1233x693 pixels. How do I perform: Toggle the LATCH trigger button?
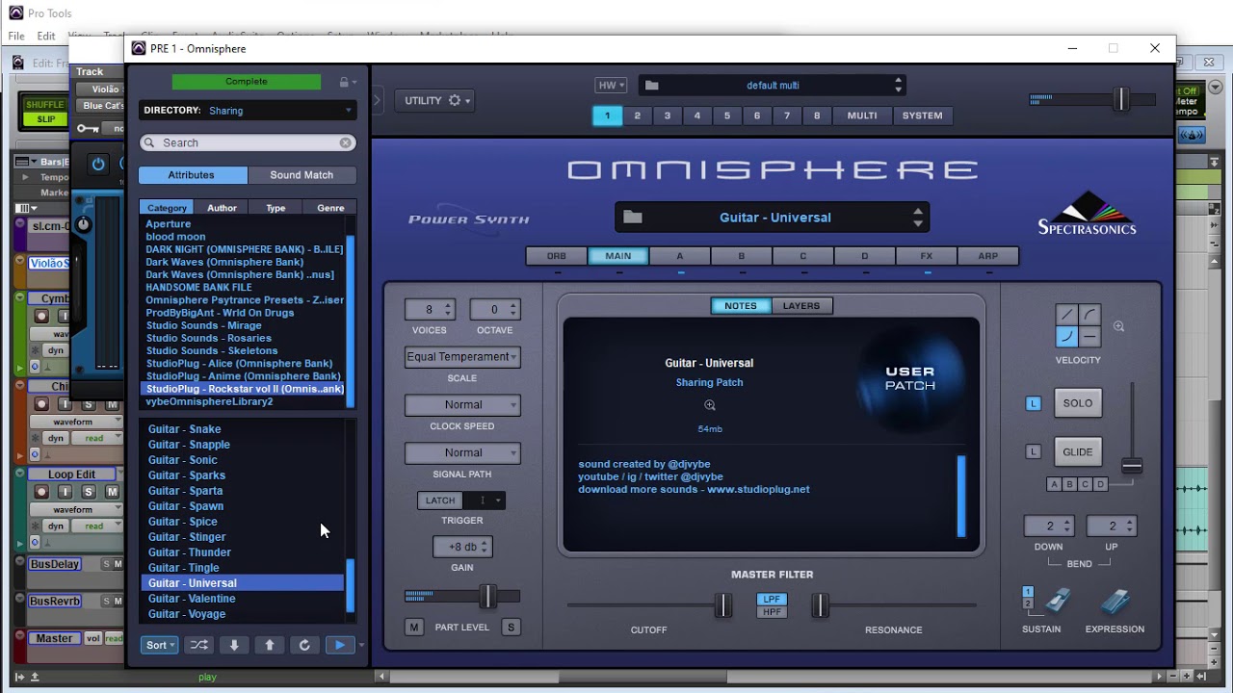(x=440, y=500)
